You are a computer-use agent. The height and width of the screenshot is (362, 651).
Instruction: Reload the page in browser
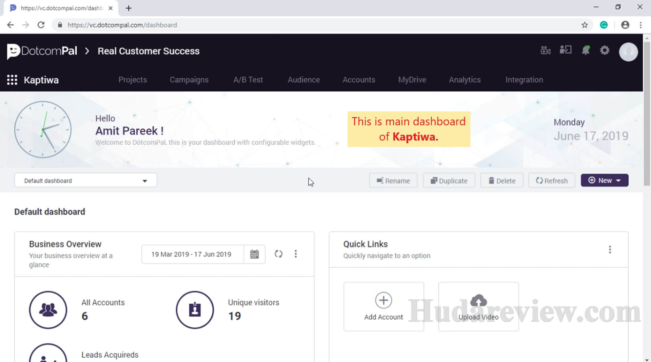point(41,25)
